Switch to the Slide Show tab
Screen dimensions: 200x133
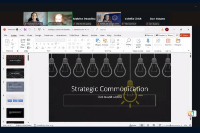pyautogui.click(x=74, y=35)
